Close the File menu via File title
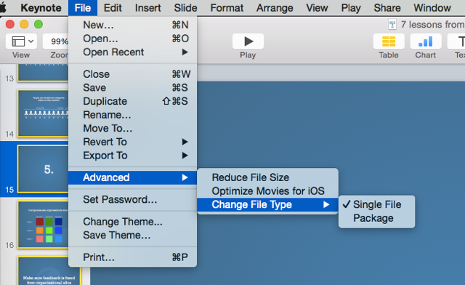465x285 pixels. point(83,8)
